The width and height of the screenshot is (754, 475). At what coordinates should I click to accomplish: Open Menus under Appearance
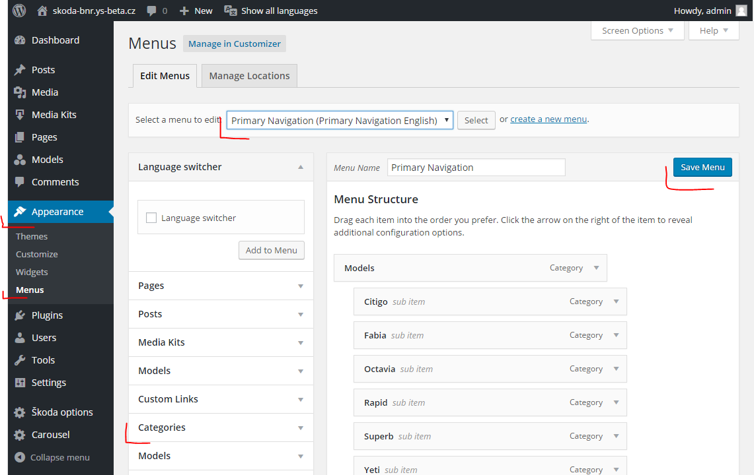click(x=30, y=290)
